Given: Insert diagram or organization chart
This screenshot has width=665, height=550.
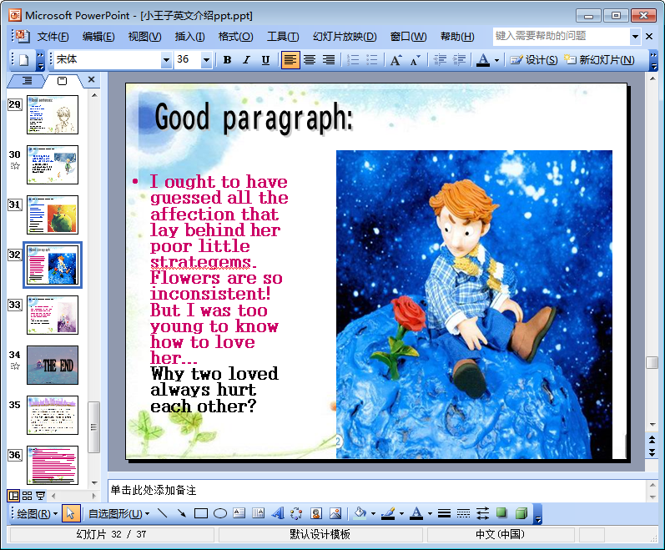Looking at the screenshot, I should [x=296, y=513].
